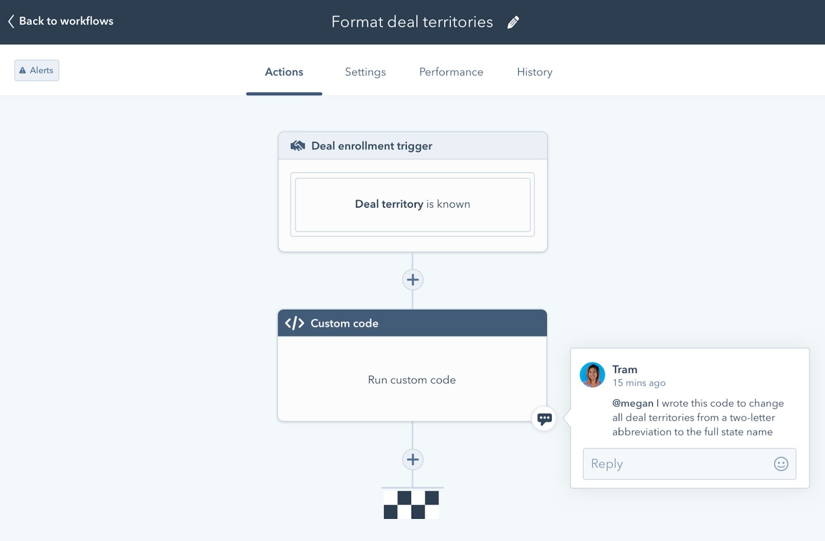Switch to the Settings tab
The height and width of the screenshot is (541, 825).
tap(365, 72)
